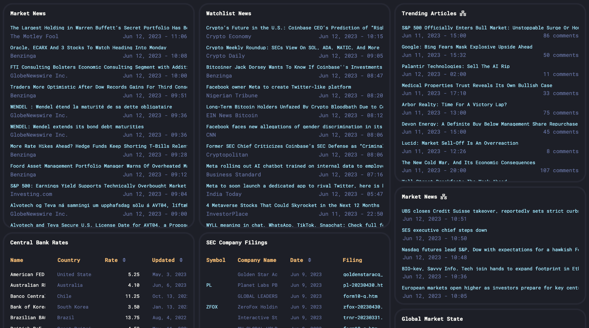Open the Warren Buffett's Secret Portfolio article
Viewport: 589px width, 328px height.
[x=99, y=28]
